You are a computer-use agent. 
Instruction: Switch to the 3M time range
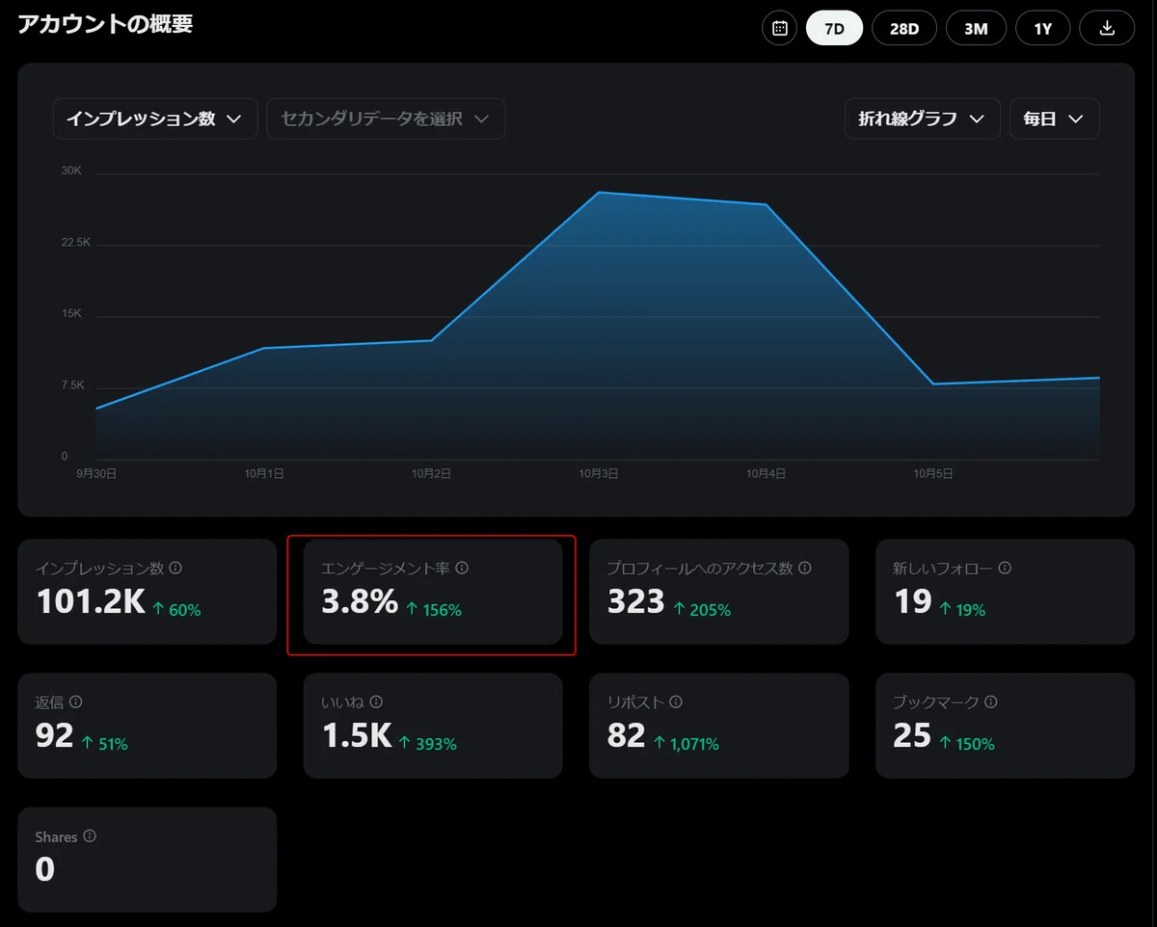(976, 28)
